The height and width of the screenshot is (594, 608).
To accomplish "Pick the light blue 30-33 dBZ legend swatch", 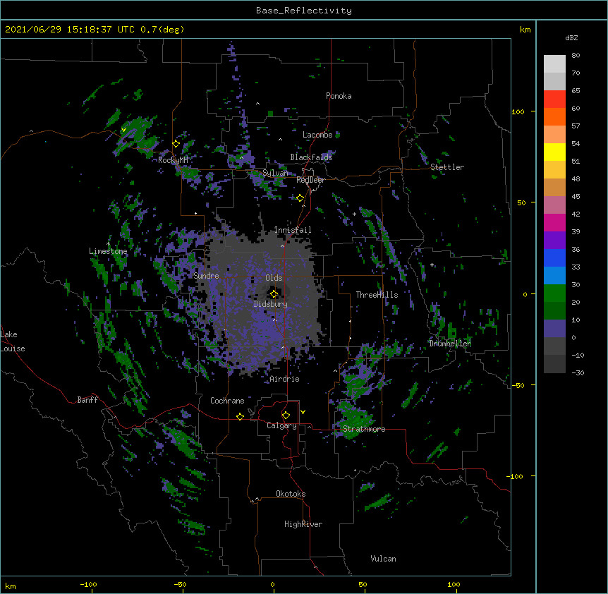I will tap(554, 276).
